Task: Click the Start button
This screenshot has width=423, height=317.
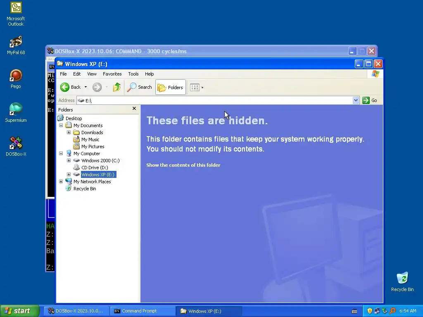Action: coord(19,311)
